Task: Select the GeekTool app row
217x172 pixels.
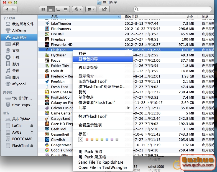Action: (x=126, y=129)
